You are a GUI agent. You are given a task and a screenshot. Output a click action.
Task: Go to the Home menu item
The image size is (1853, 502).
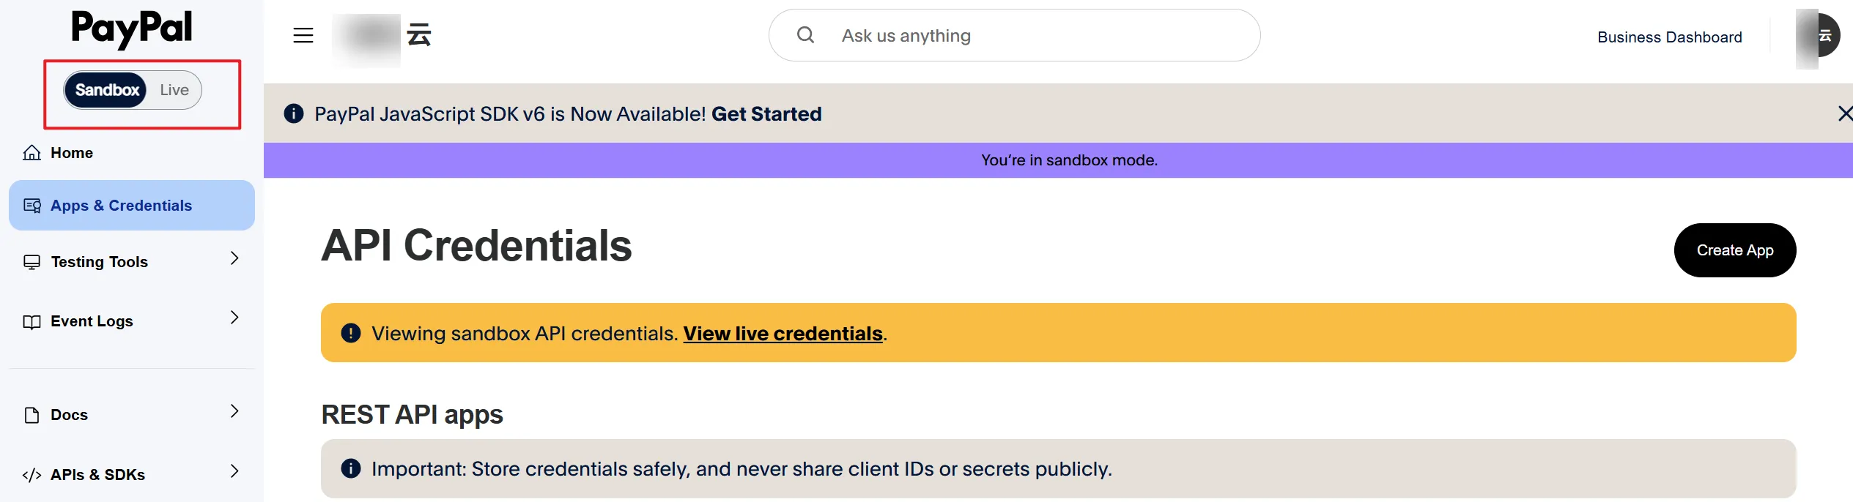click(x=72, y=153)
